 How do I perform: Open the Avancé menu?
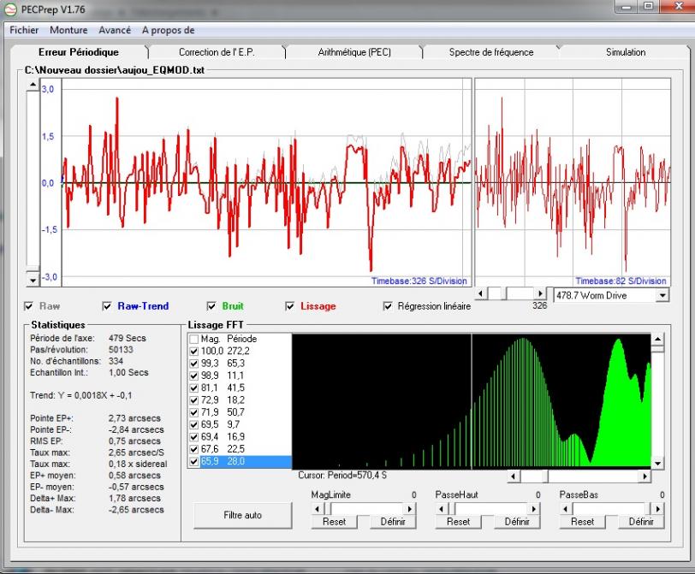(x=115, y=30)
